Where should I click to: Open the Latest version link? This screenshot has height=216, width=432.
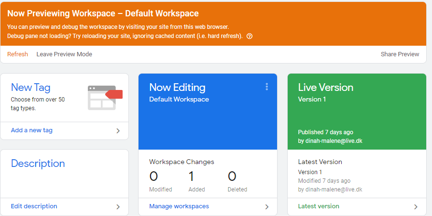click(319, 206)
